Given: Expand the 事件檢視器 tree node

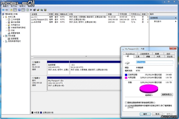Looking at the screenshot, I should [x=6, y=22].
